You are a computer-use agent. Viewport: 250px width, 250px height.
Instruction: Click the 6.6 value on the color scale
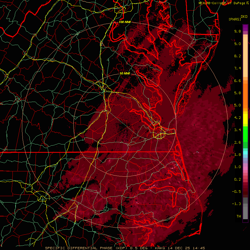click(x=237, y=81)
